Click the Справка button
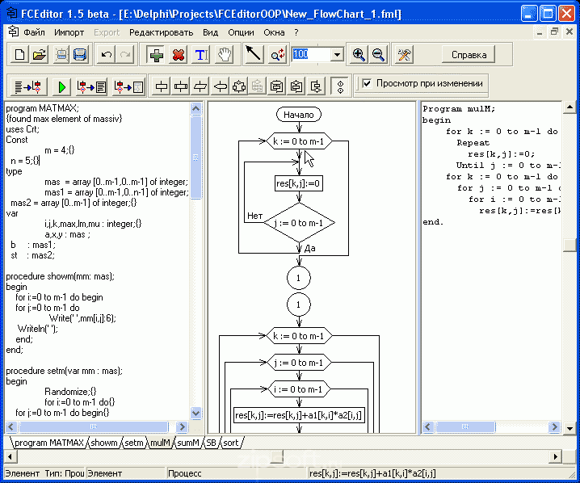Image resolution: width=580 pixels, height=483 pixels. (468, 55)
